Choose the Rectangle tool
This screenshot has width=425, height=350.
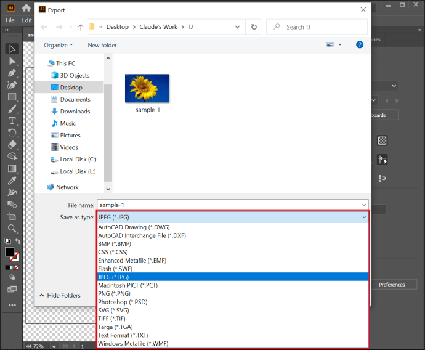(12, 97)
